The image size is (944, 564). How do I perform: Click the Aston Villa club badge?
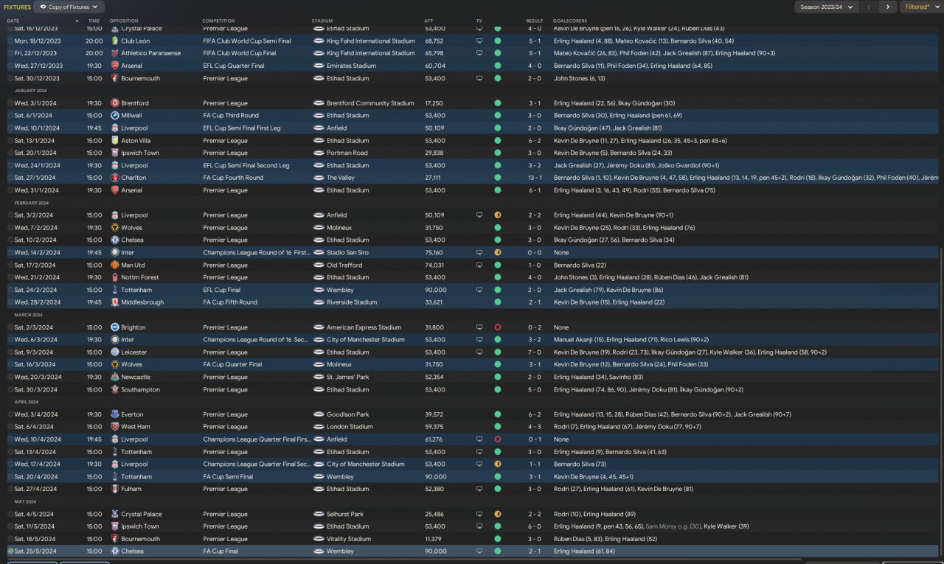point(114,141)
